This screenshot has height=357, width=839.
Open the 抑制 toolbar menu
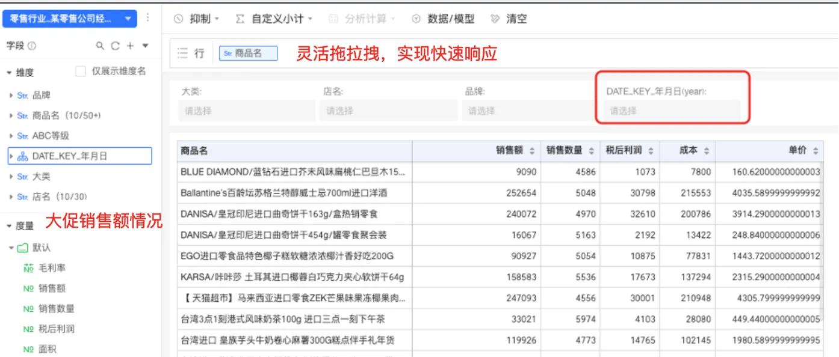pos(196,19)
